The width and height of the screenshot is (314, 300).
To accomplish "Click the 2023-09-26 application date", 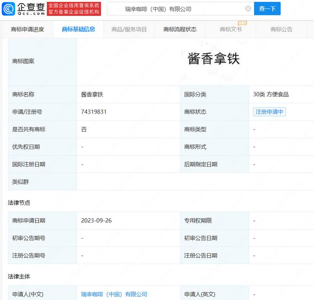I will (x=96, y=220).
